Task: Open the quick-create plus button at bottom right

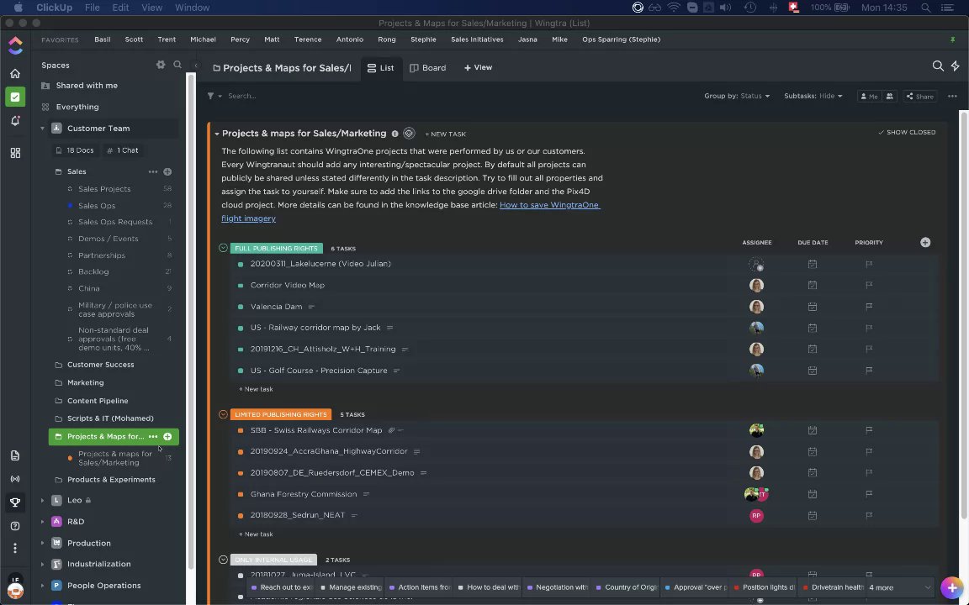Action: [951, 587]
